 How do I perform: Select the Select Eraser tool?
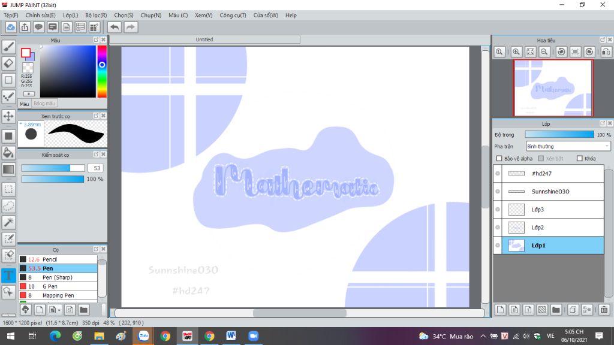click(x=8, y=255)
